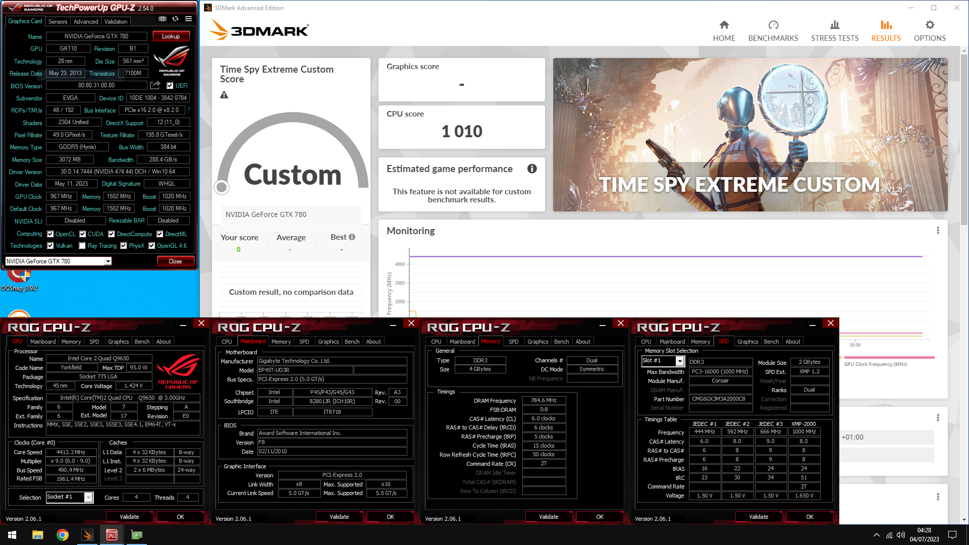Click OK in Memory tab CPU-Z window
Viewport: 969px width, 545px height.
(600, 517)
